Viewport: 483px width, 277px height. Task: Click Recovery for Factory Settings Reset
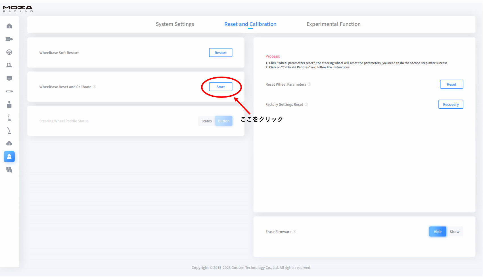[451, 104]
